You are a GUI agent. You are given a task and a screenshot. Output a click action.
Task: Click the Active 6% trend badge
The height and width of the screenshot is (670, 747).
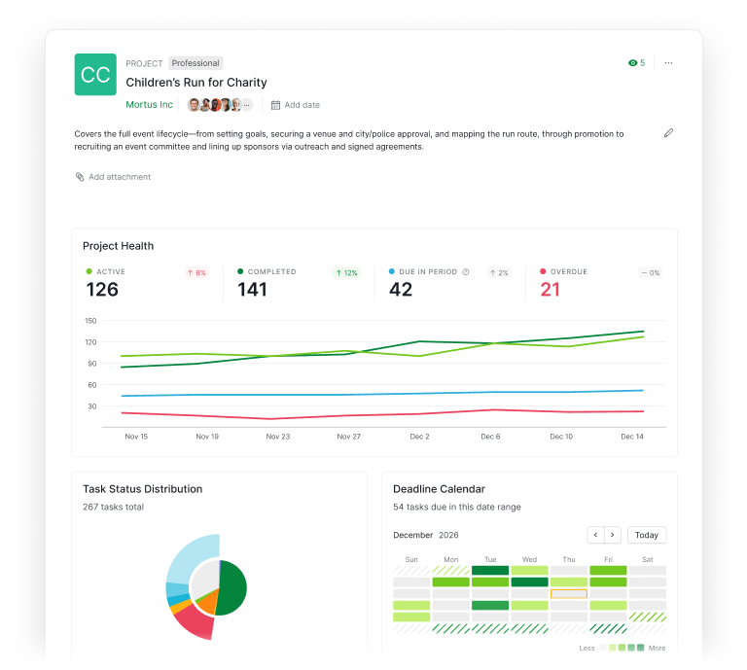[196, 273]
